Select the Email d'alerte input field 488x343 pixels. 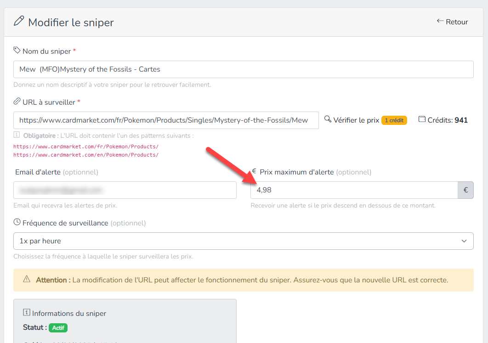point(125,190)
